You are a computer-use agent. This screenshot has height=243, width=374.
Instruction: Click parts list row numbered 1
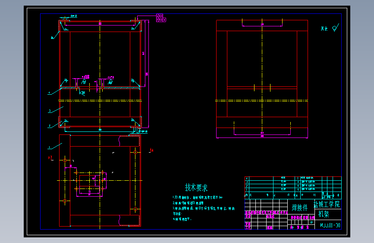tap(293, 189)
